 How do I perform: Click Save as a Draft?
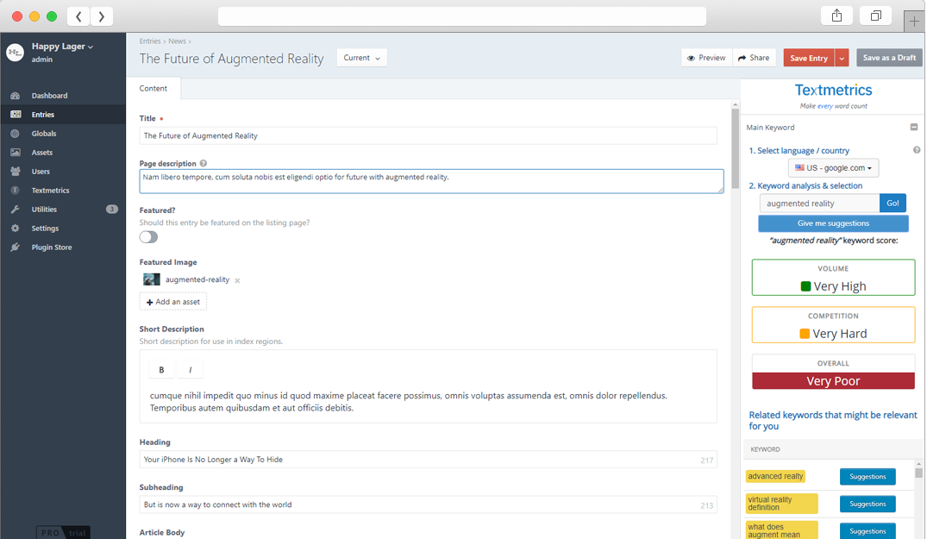pos(889,58)
